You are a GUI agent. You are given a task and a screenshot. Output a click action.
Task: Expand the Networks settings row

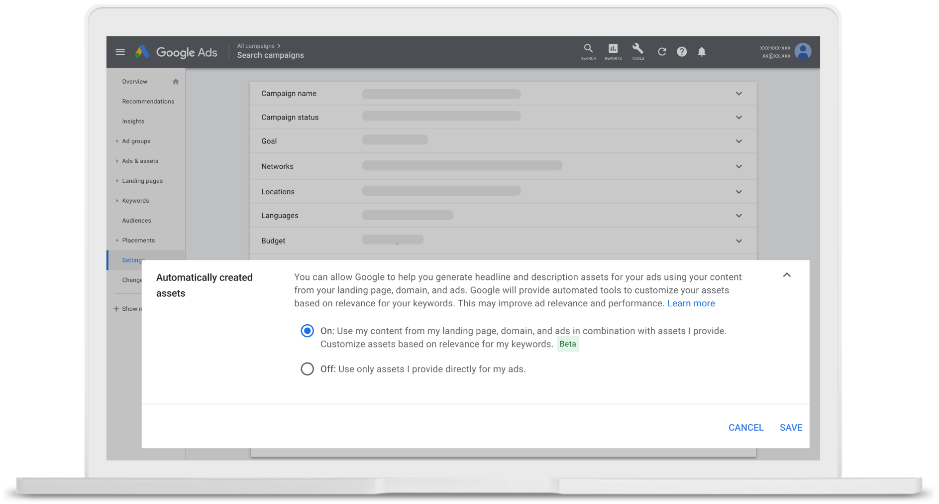[x=738, y=166]
